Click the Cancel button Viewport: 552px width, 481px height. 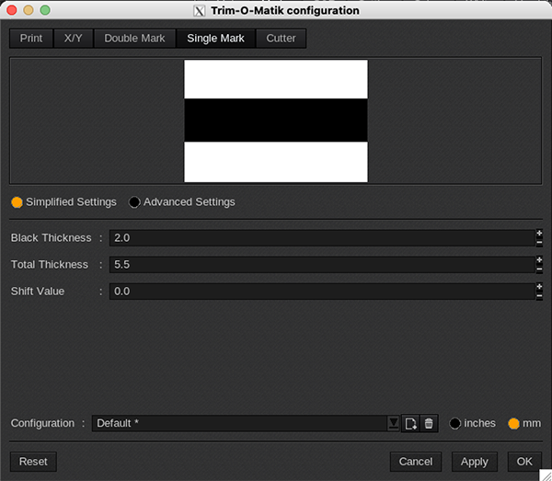click(416, 462)
